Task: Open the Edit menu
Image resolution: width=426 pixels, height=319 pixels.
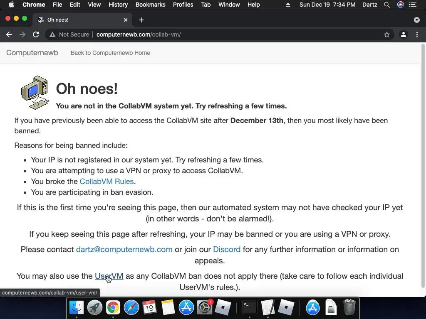Action: click(75, 5)
